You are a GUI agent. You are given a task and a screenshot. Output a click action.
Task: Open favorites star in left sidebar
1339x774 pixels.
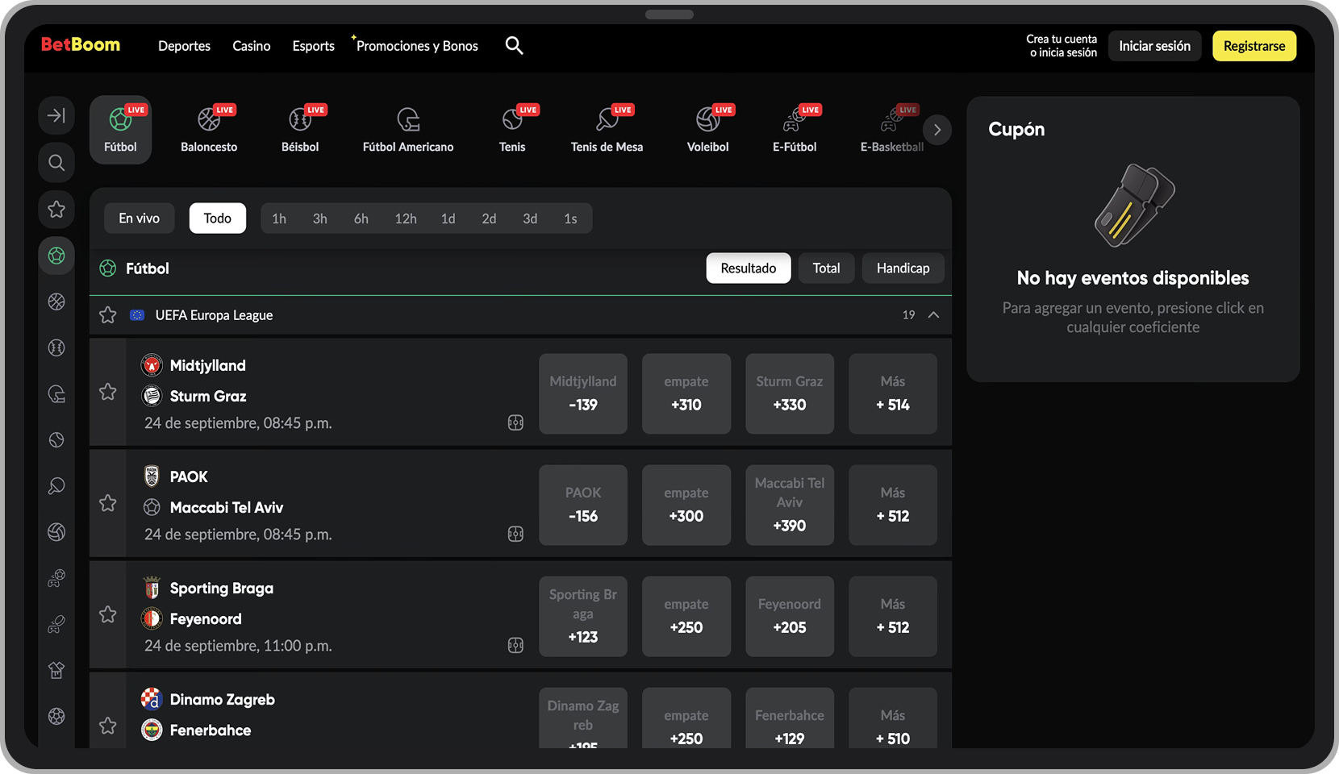pyautogui.click(x=56, y=210)
